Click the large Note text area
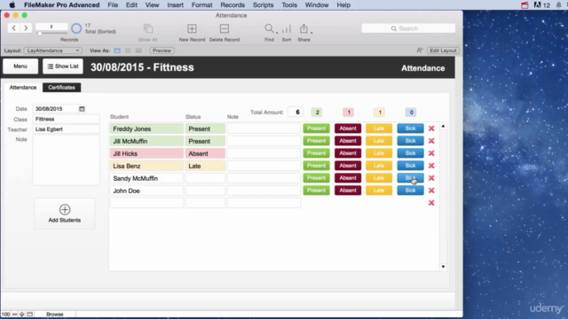The image size is (568, 319). click(x=66, y=160)
